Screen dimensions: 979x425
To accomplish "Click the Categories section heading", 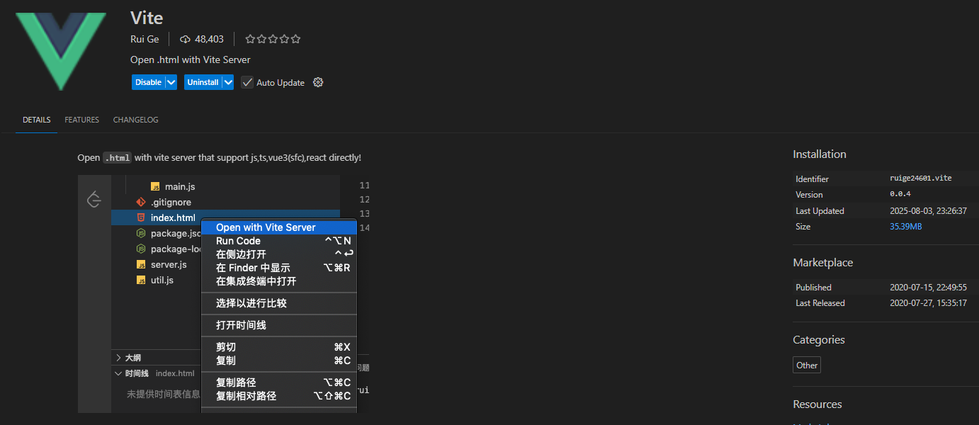I will pos(819,339).
